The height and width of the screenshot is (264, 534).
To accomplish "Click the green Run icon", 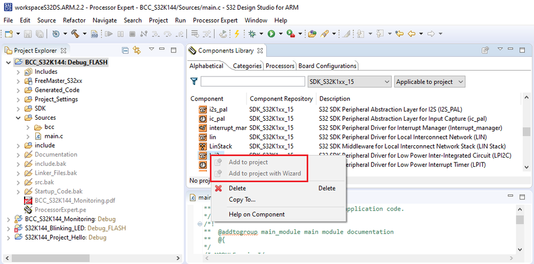I will (272, 33).
